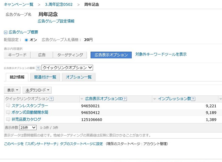Screen dimensions: 222x162
Task: Click comment icon beside ボタン式自動開閉水筒
Action: tap(8, 112)
